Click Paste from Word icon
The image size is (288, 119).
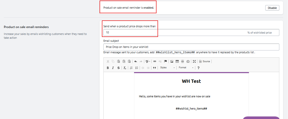click(x=129, y=61)
